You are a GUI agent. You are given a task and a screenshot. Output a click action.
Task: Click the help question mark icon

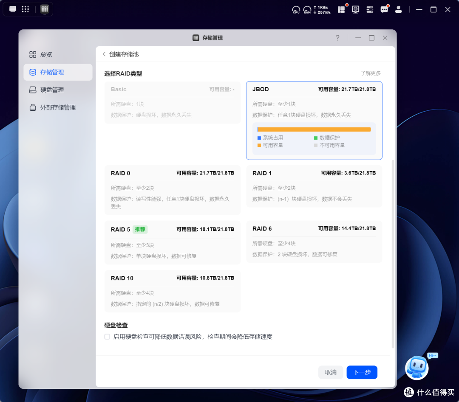coord(337,38)
